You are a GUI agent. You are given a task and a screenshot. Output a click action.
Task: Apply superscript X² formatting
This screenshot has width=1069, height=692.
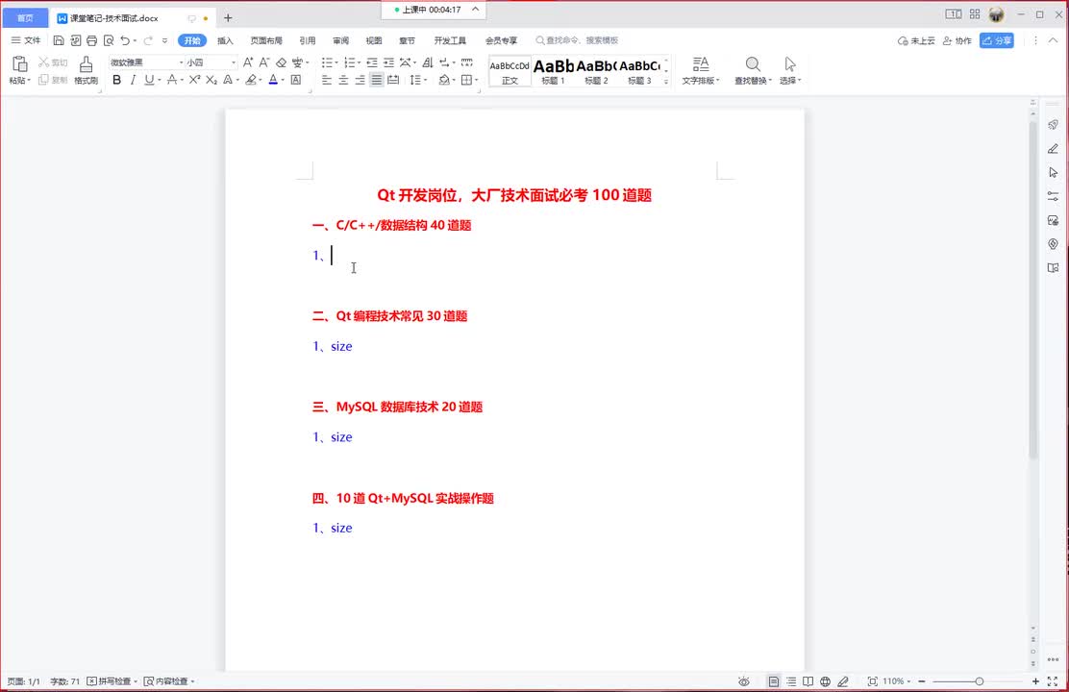coord(195,80)
